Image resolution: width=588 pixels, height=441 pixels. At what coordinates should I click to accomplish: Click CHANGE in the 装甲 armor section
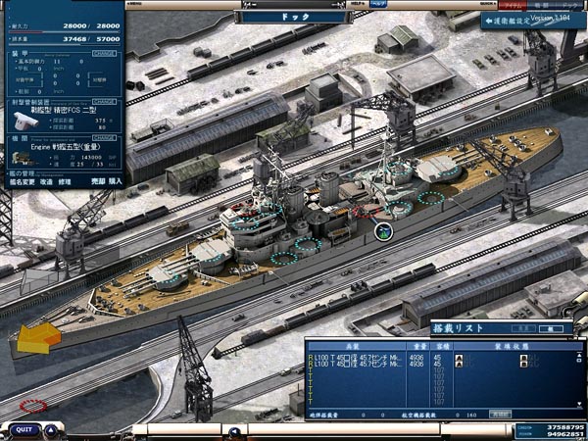[x=104, y=54]
